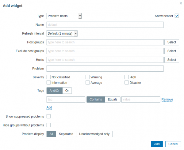
Task: Uncheck the Show header checkbox
Action: click(177, 16)
